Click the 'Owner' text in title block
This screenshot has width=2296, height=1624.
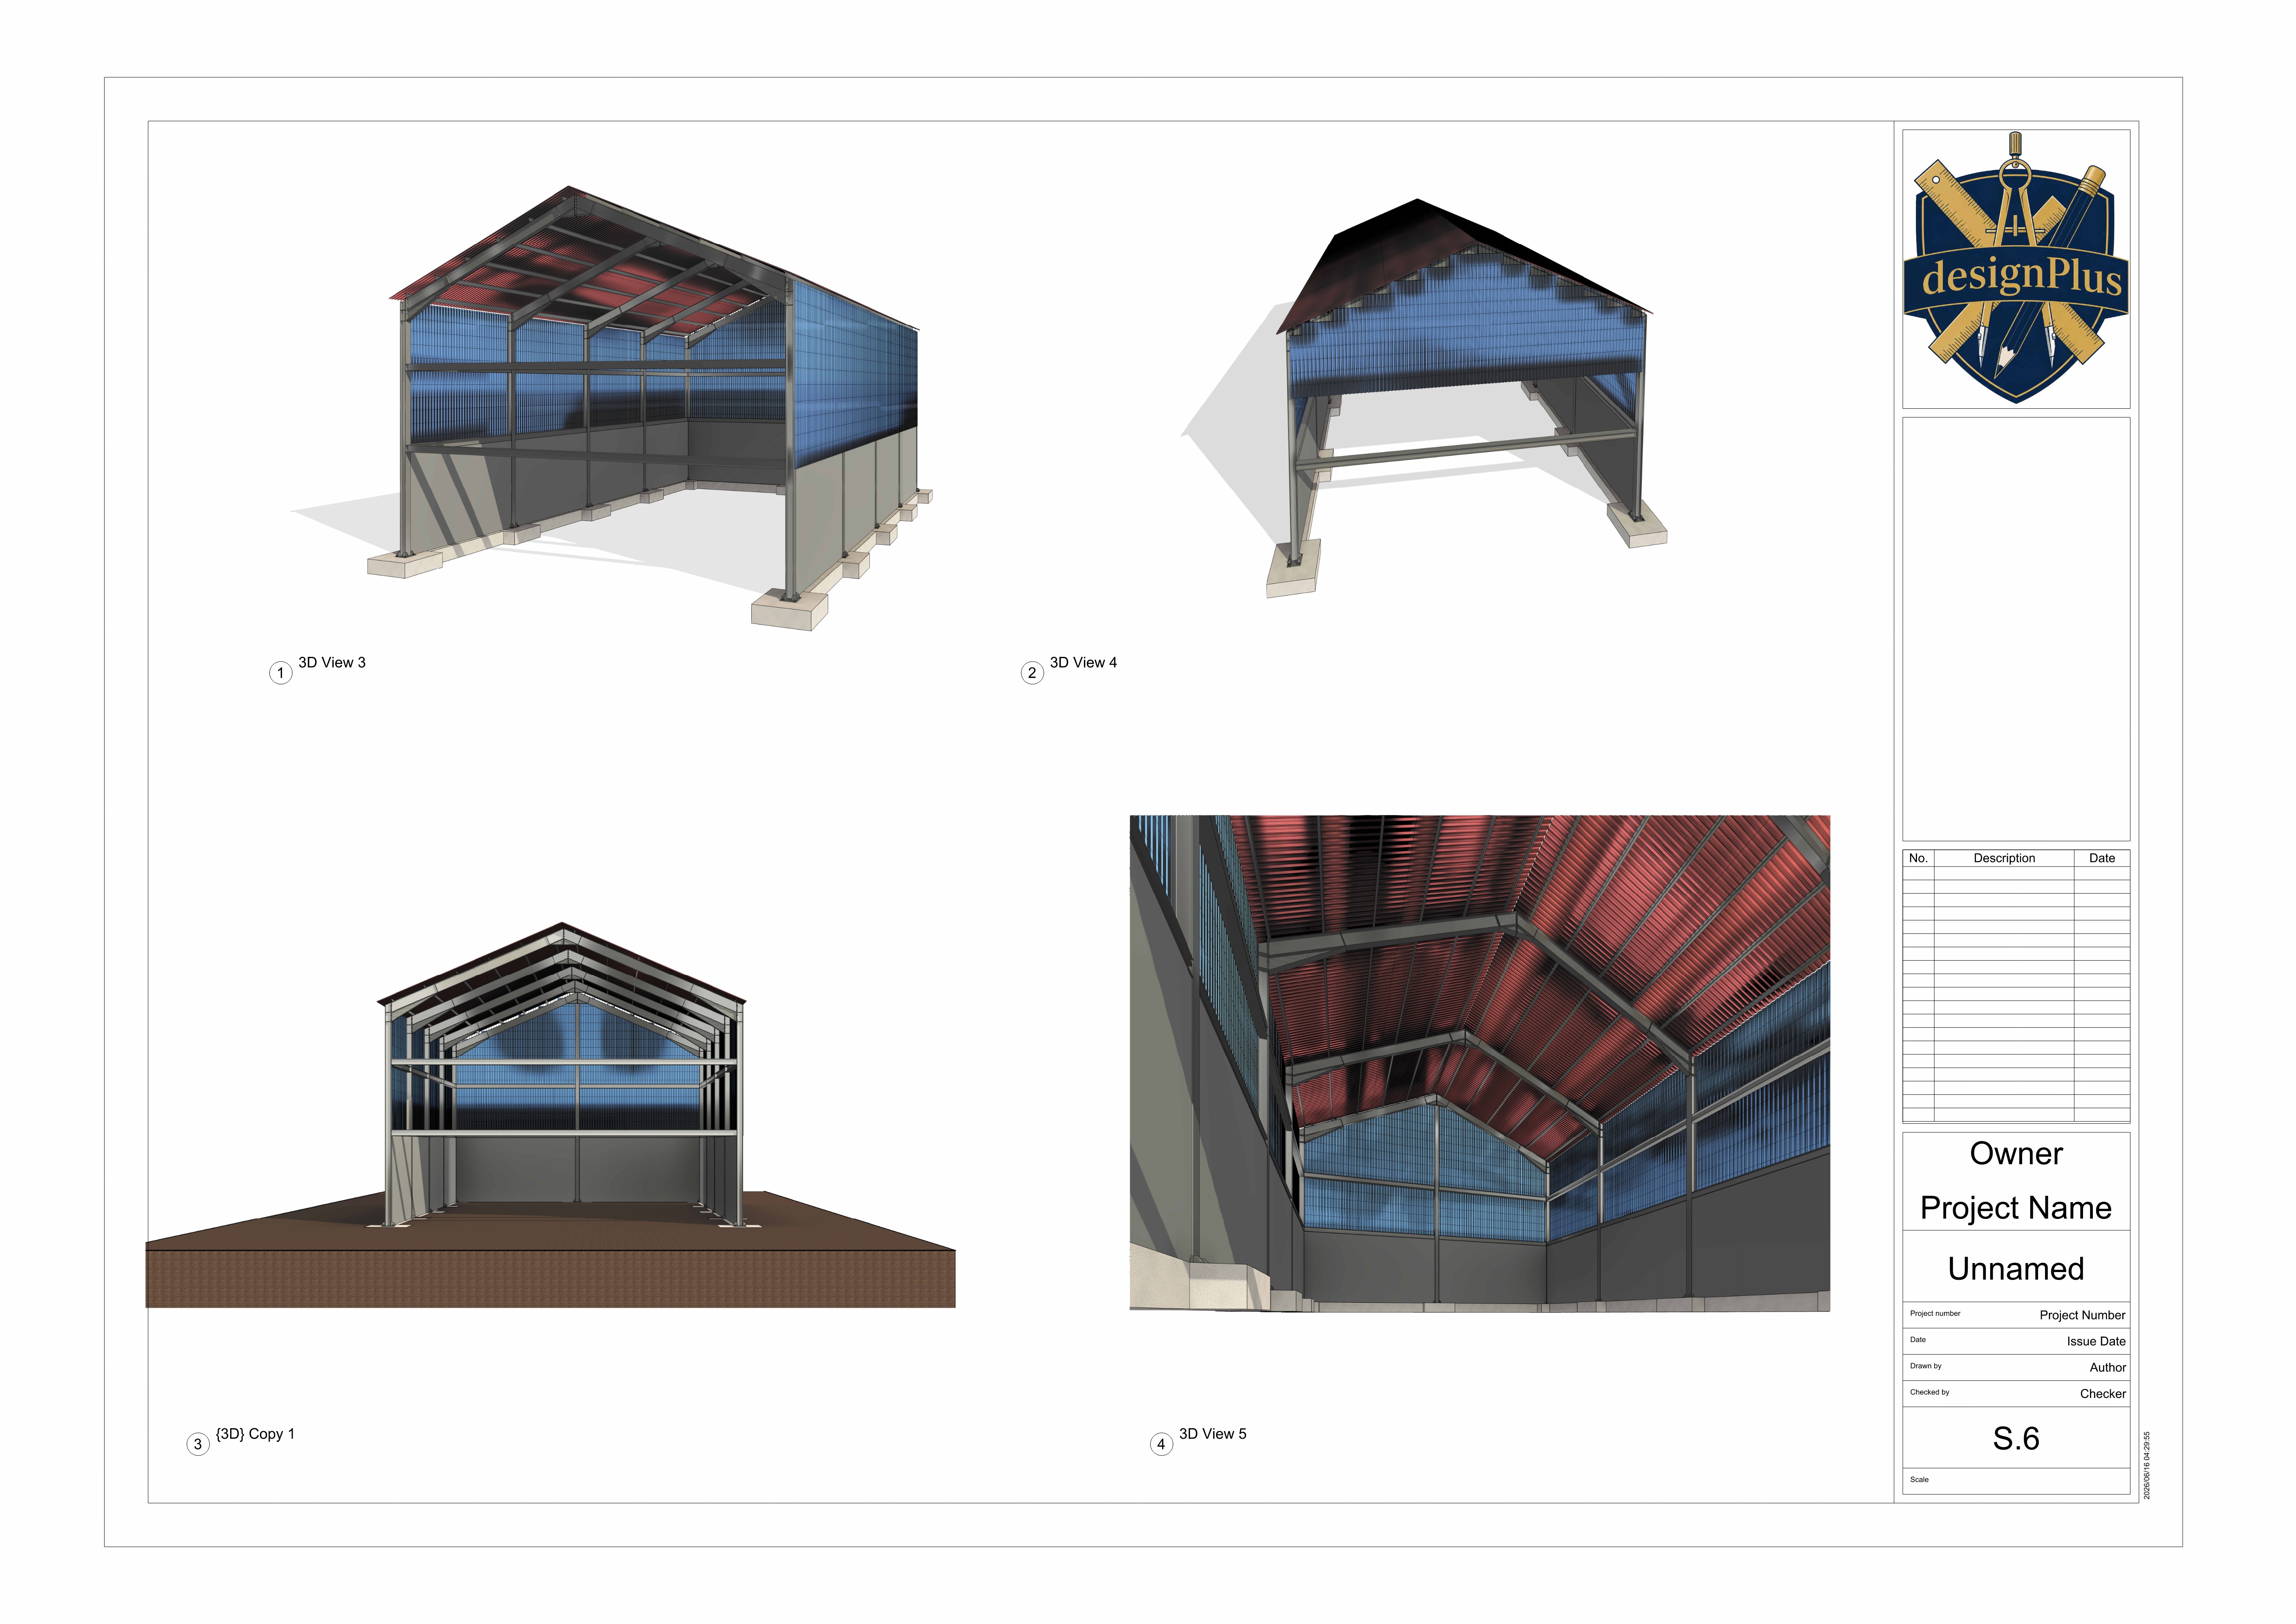pyautogui.click(x=2016, y=1154)
